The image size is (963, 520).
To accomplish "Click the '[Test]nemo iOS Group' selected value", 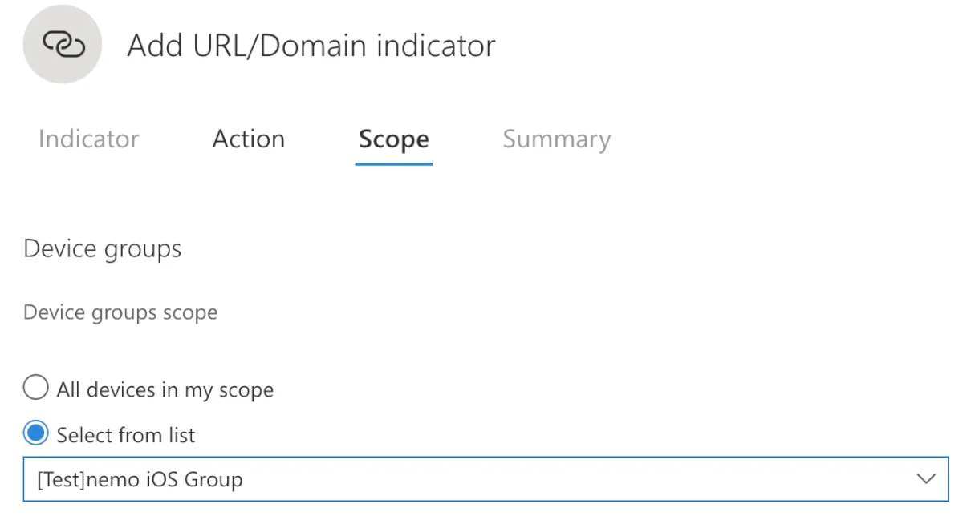I will point(140,480).
